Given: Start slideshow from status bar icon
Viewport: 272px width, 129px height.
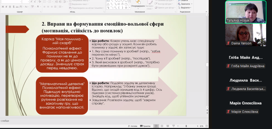Looking at the screenshot, I should tap(173, 126).
